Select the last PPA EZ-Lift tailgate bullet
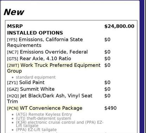146x133 pixels. tap(36, 130)
